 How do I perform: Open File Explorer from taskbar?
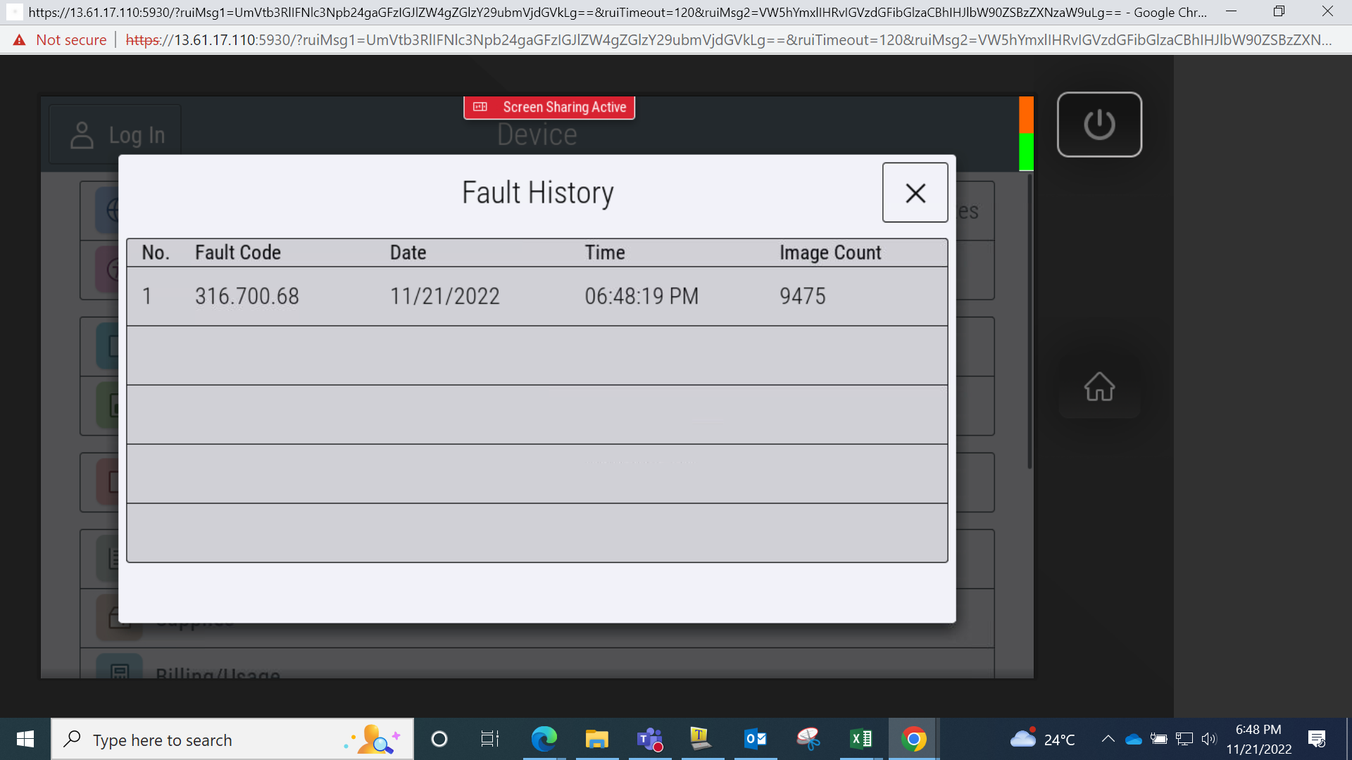tap(596, 739)
